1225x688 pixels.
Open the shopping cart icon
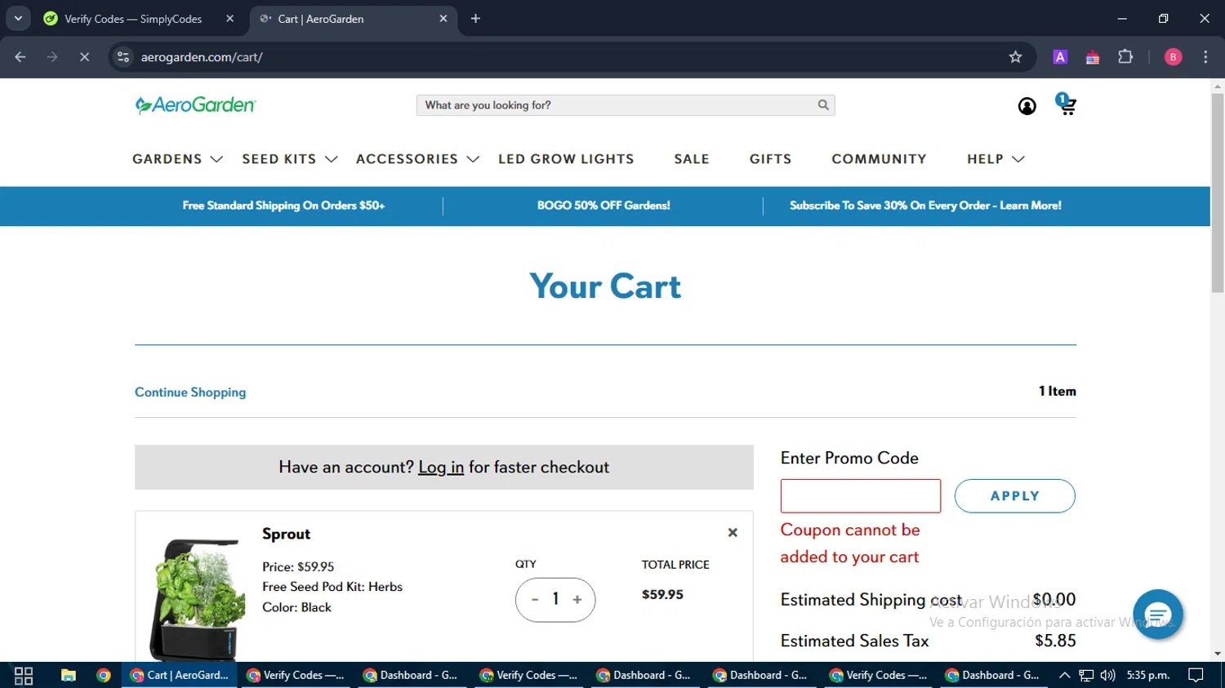[x=1066, y=104]
